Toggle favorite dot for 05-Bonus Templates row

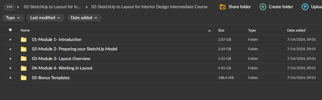tap(10, 78)
